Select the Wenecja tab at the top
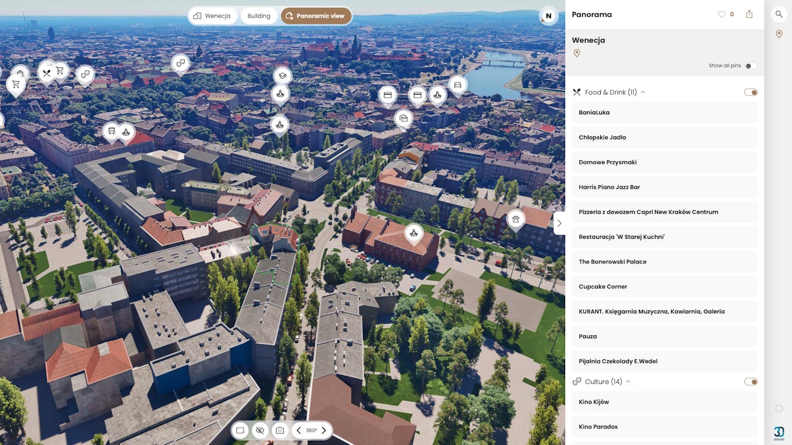792x445 pixels. pos(213,15)
